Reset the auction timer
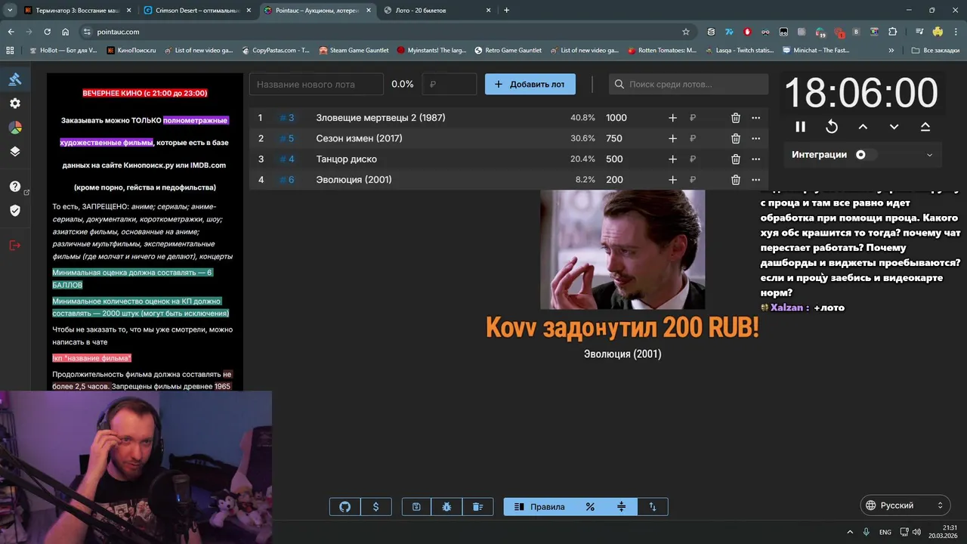Viewport: 967px width, 544px height. coord(832,127)
